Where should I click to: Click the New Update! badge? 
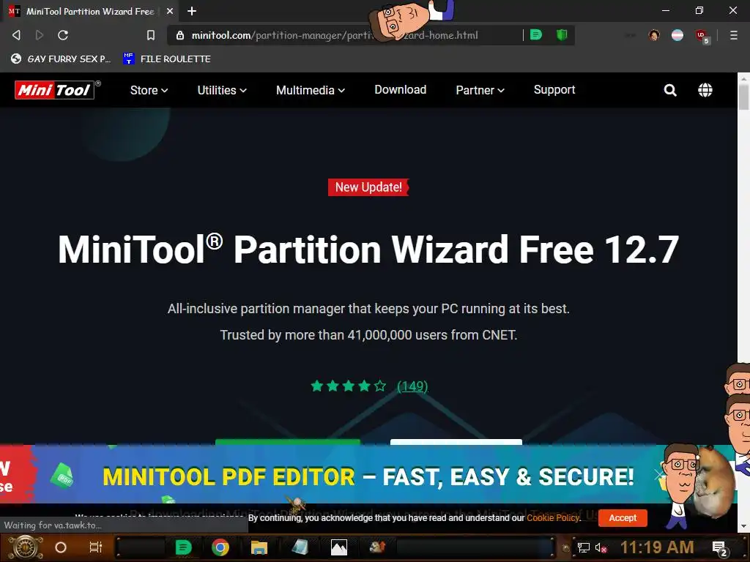click(x=368, y=187)
